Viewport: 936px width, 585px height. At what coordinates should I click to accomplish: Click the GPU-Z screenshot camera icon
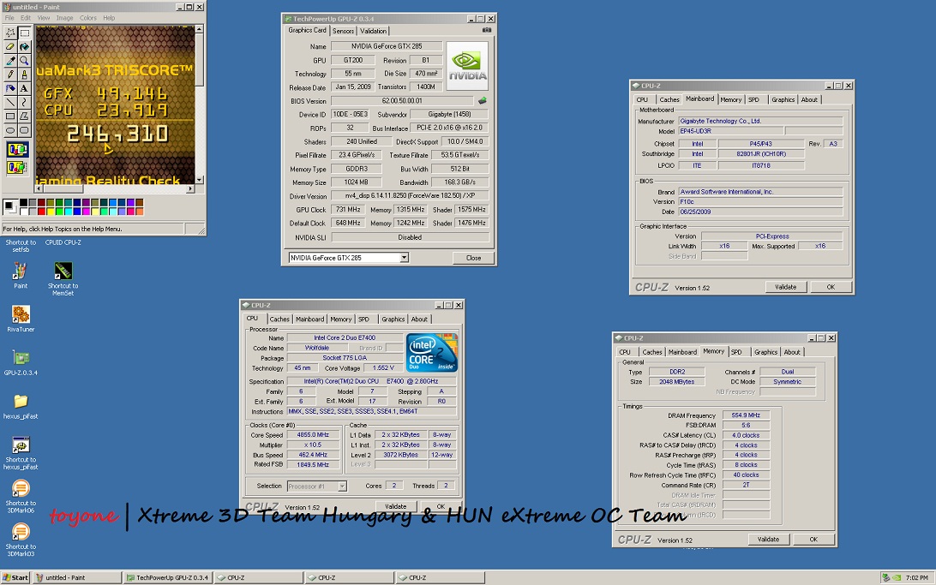[x=487, y=30]
